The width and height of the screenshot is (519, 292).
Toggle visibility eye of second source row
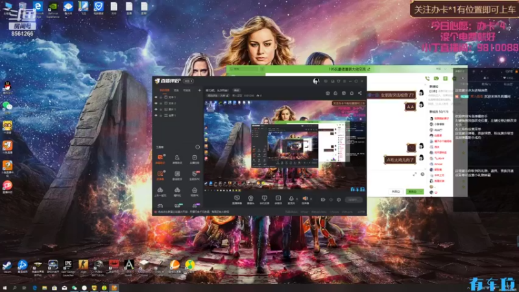[x=156, y=103]
